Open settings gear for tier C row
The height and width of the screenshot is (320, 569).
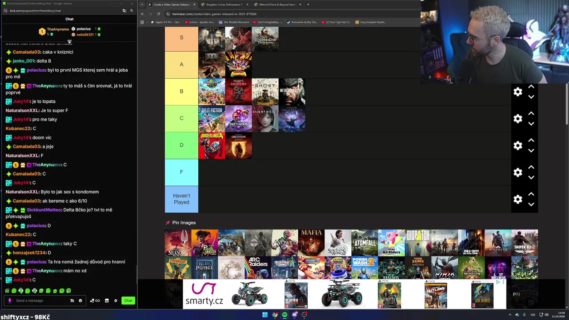point(518,119)
